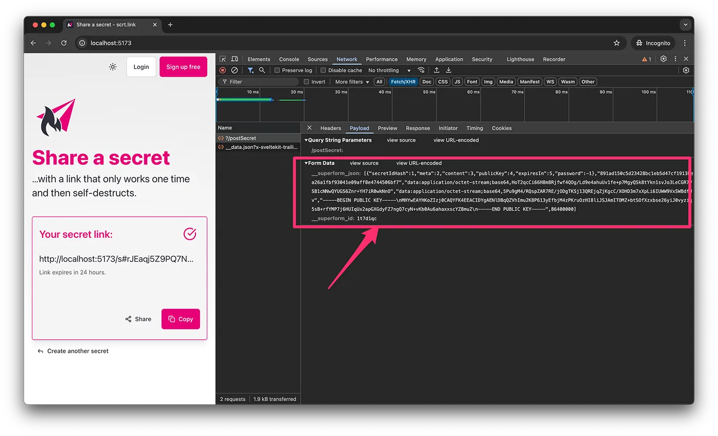Import a HAR file

pyautogui.click(x=437, y=70)
